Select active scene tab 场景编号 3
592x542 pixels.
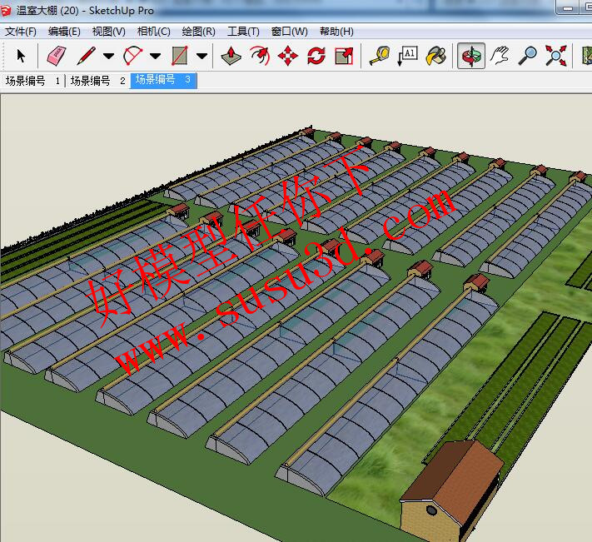163,80
